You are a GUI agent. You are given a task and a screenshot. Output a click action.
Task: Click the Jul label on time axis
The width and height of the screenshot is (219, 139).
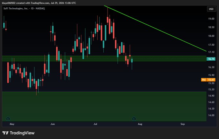pyautogui.click(x=95, y=124)
